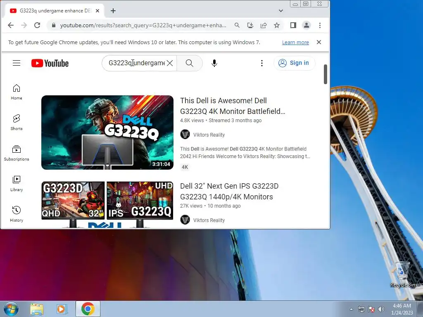Click the 4K badge
This screenshot has width=423, height=317.
185,167
